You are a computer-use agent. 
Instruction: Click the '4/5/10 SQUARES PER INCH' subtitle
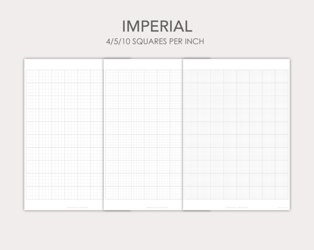pos(155,41)
